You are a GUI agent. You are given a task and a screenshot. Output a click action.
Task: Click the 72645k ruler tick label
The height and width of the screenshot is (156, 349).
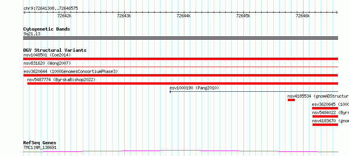tap(243, 16)
